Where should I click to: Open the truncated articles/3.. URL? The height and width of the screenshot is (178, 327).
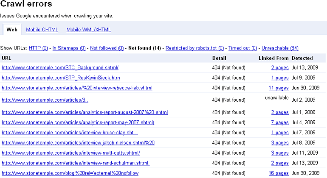pyautogui.click(x=45, y=100)
